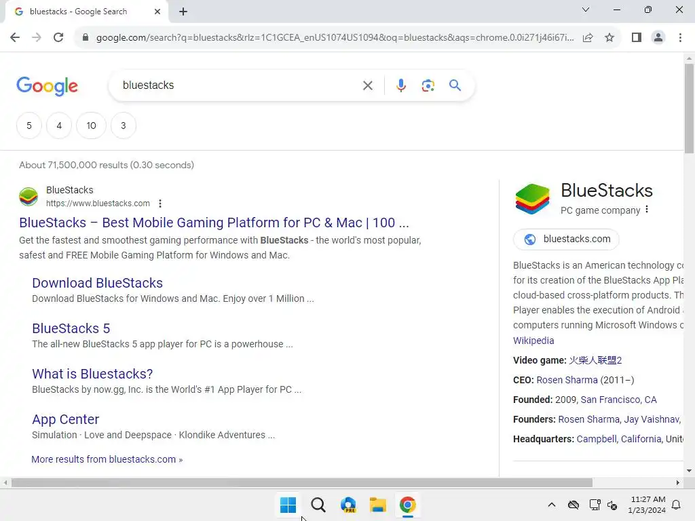
Task: Click More results from bluestacks.com
Action: (x=107, y=459)
